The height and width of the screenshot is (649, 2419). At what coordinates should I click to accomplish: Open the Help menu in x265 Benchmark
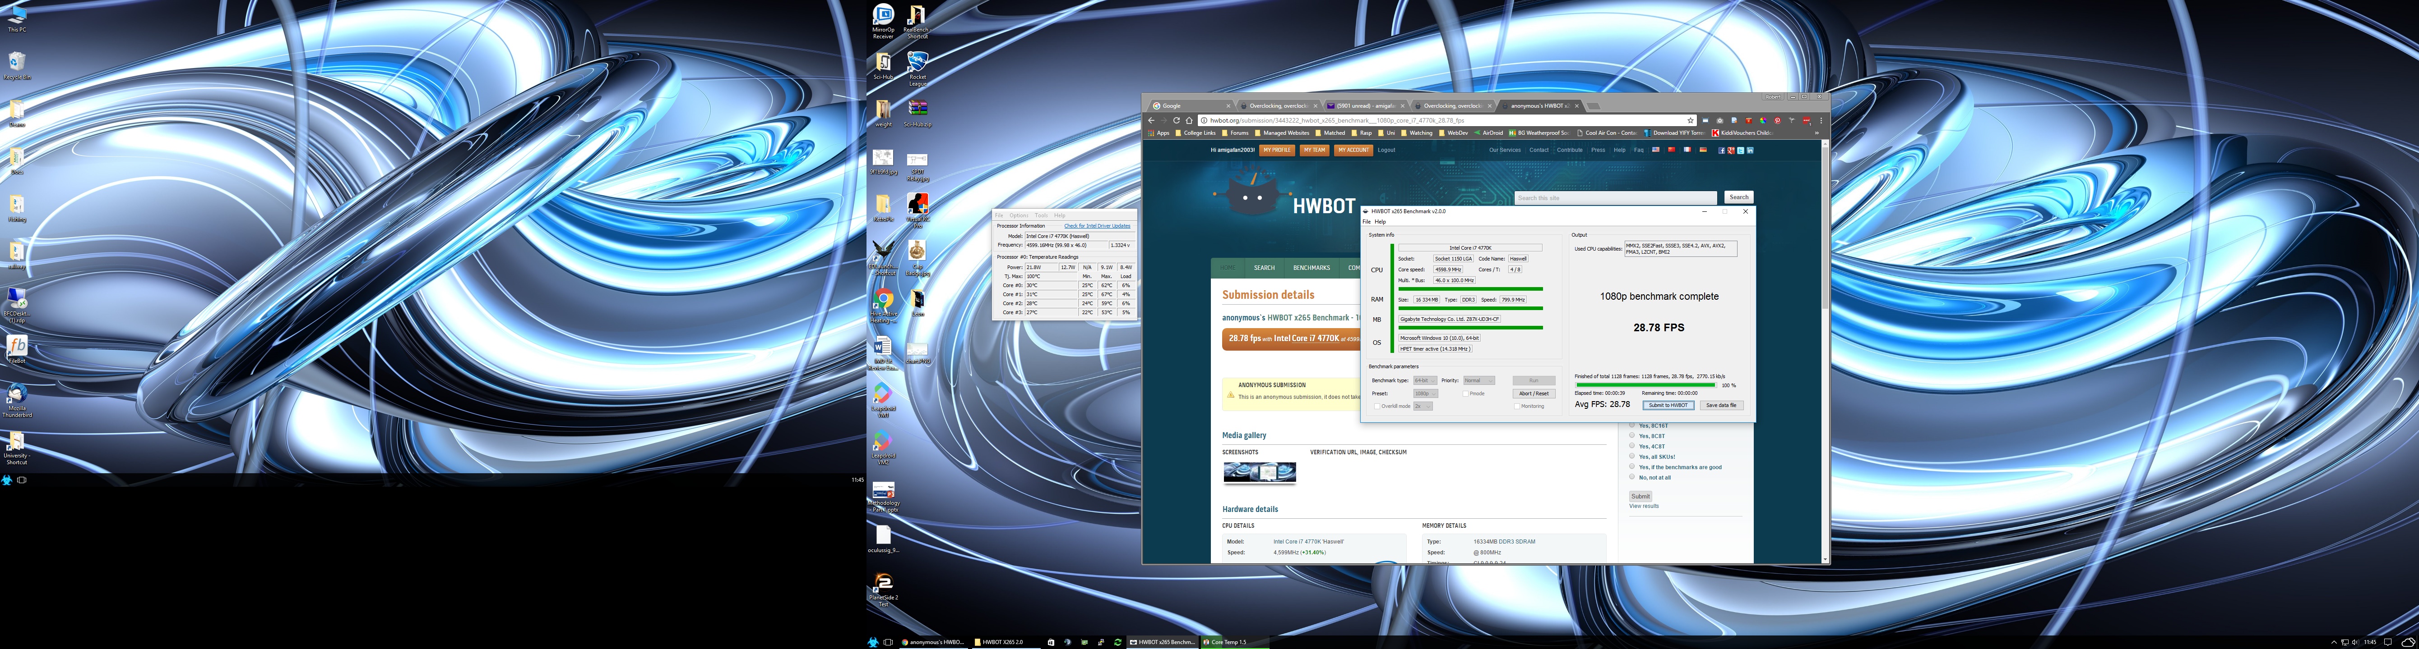coord(1381,221)
